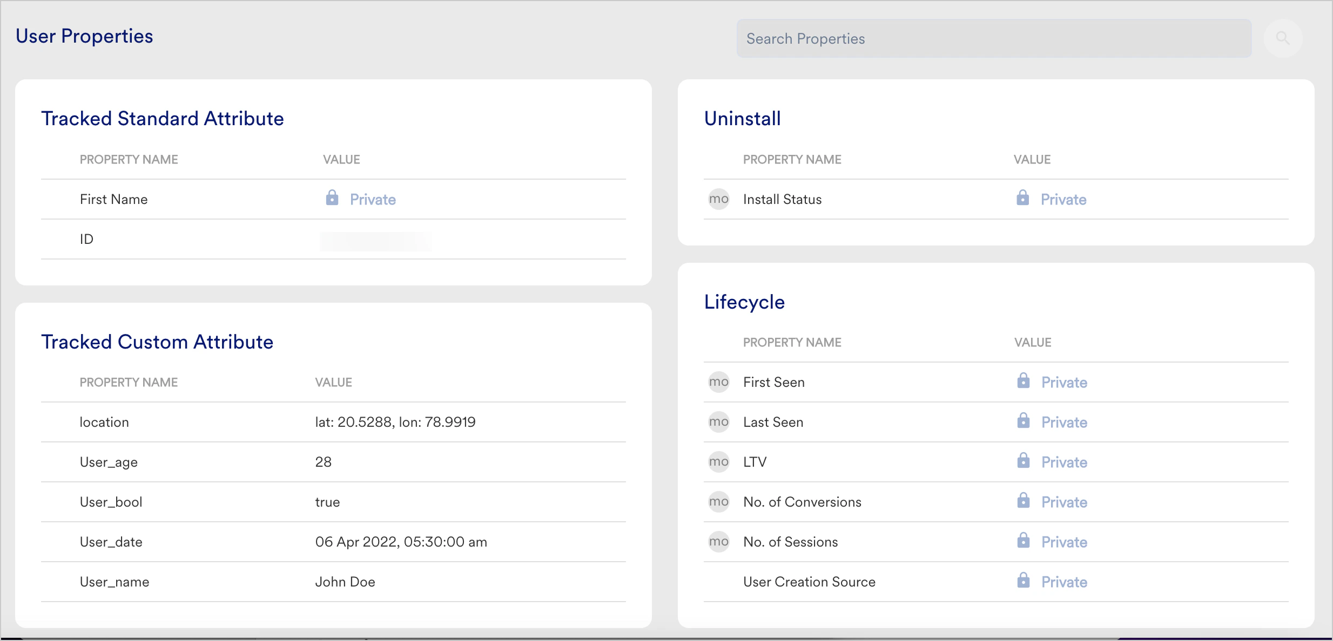Click the 'mo' icon beside Install Status
1333x641 pixels.
(719, 199)
